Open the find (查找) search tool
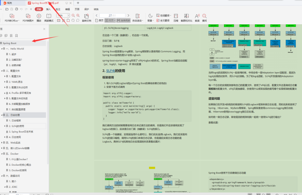 point(205,18)
